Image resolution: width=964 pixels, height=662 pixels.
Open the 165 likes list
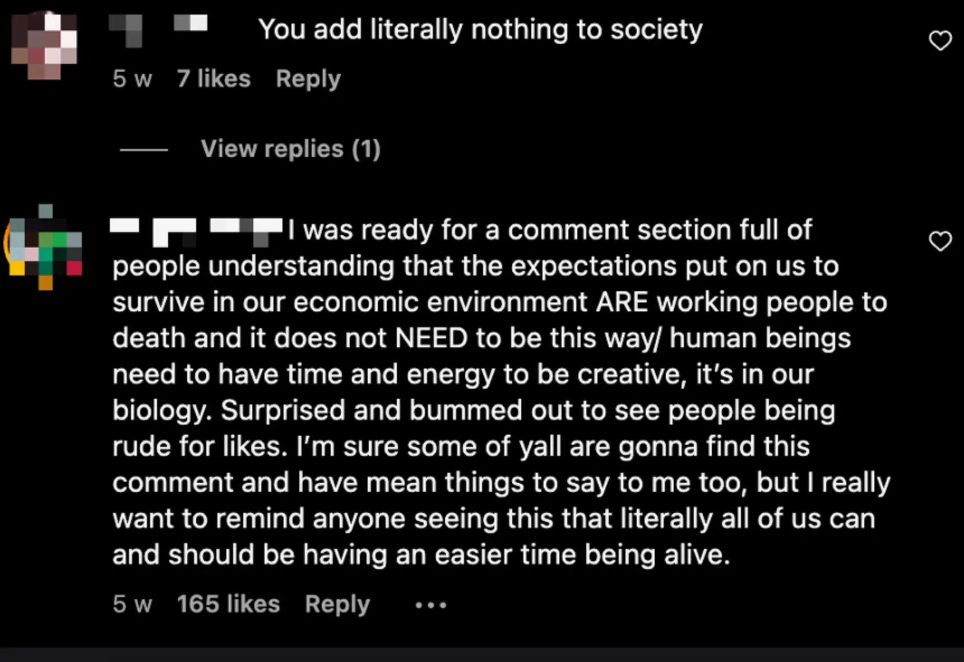pos(228,604)
